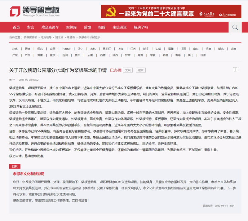Open the 首页 menu item
Viewport: 248px width, 221px height.
(x=16, y=27)
